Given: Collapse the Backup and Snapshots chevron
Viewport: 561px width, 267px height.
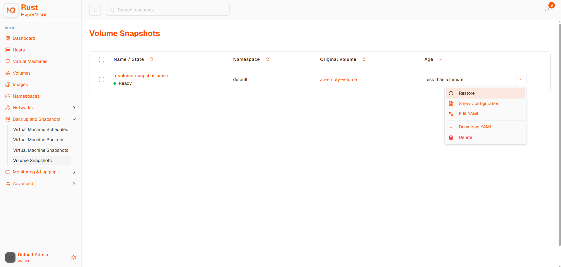Looking at the screenshot, I should tap(74, 119).
